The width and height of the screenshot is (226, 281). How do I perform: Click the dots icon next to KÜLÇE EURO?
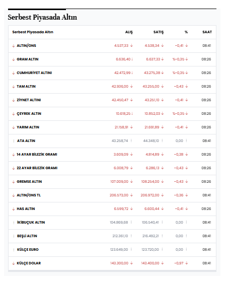(14, 250)
